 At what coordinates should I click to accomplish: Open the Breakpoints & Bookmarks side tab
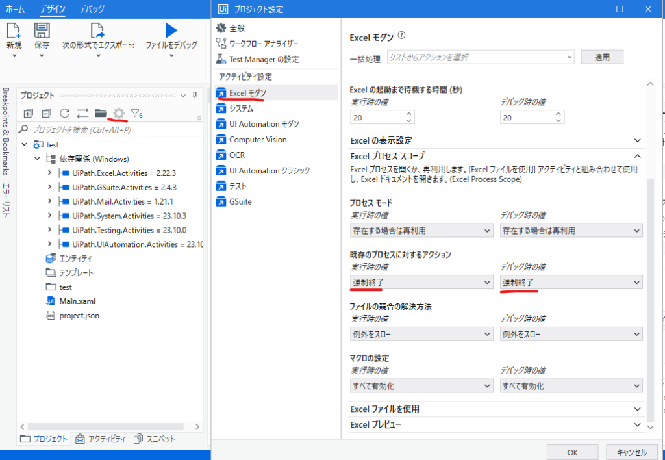coord(6,131)
